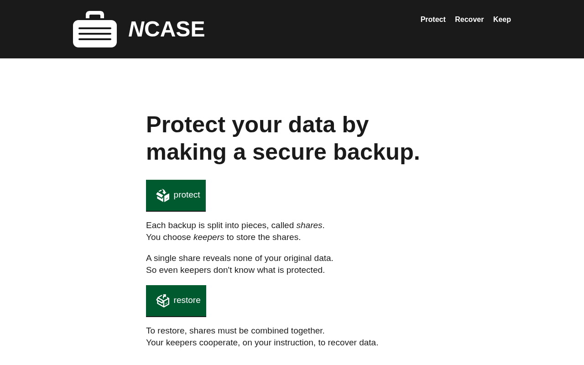Click the "Your keepers cooperate" sentence
The image size is (584, 365).
[262, 343]
